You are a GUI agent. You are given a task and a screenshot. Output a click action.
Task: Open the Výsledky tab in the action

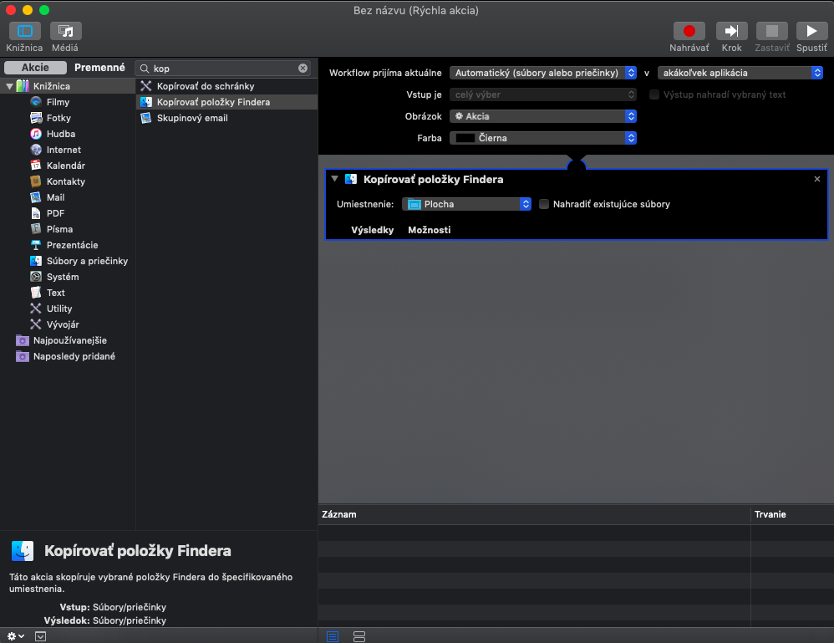click(x=373, y=230)
